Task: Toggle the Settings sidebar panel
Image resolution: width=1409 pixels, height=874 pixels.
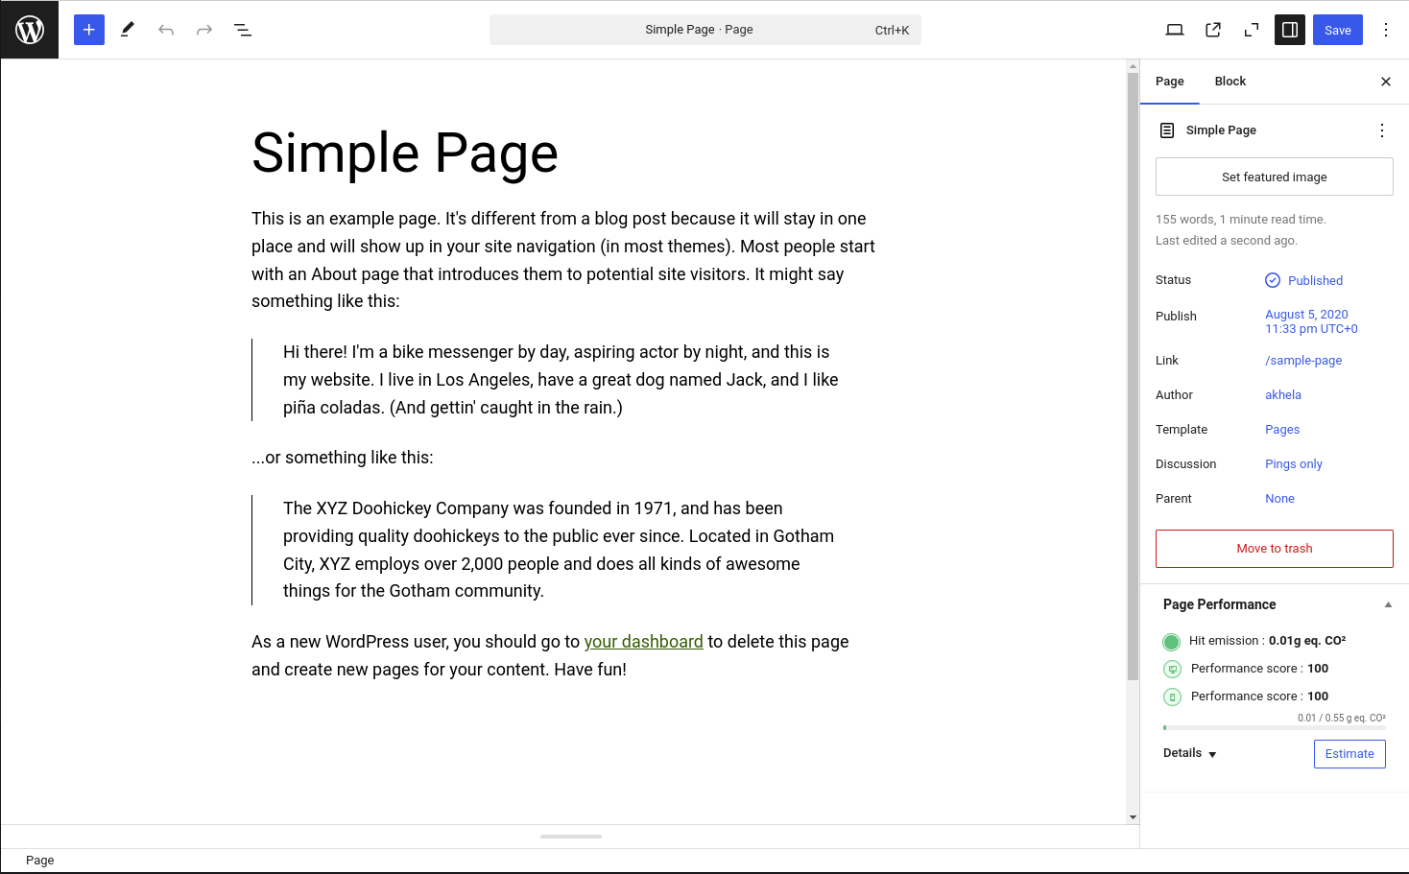Action: [x=1290, y=30]
